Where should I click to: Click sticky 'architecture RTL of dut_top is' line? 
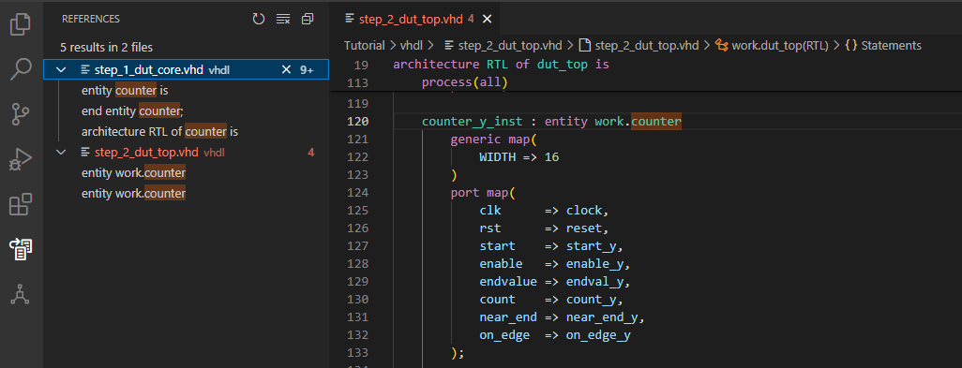pyautogui.click(x=501, y=65)
